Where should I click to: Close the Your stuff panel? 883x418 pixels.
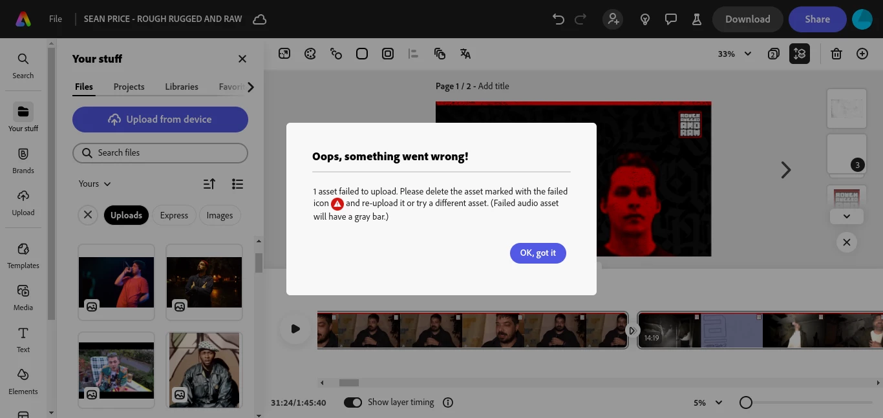242,59
